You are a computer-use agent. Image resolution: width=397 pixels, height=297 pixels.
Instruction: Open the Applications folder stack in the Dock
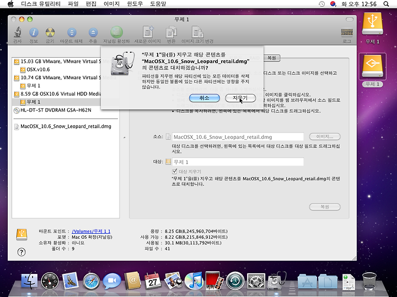307,281
